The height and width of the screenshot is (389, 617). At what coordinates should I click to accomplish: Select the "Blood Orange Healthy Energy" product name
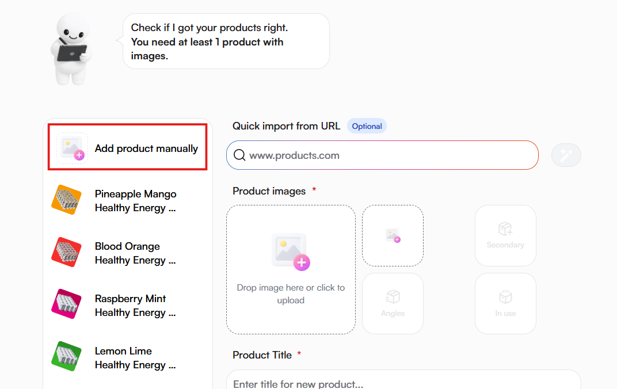136,253
